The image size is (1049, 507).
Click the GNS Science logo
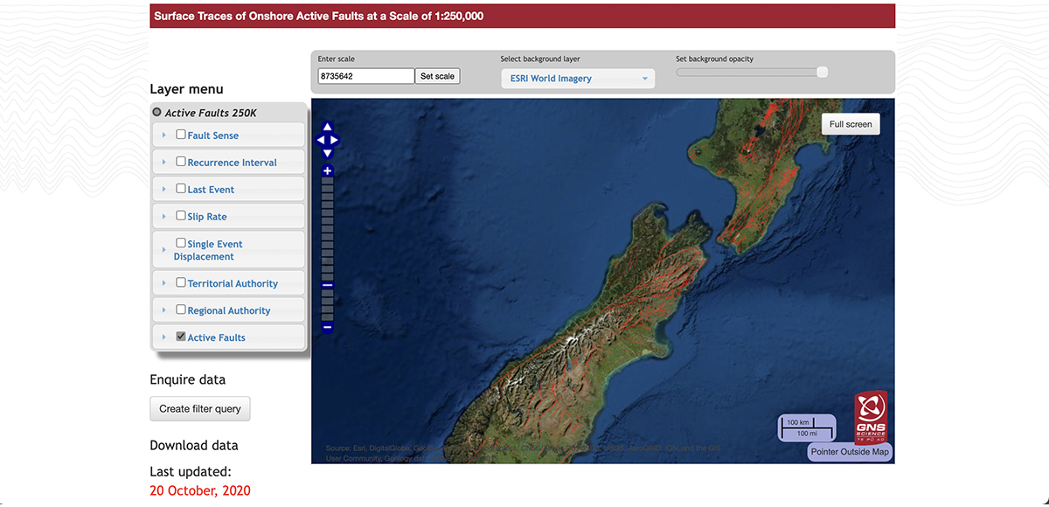[871, 417]
